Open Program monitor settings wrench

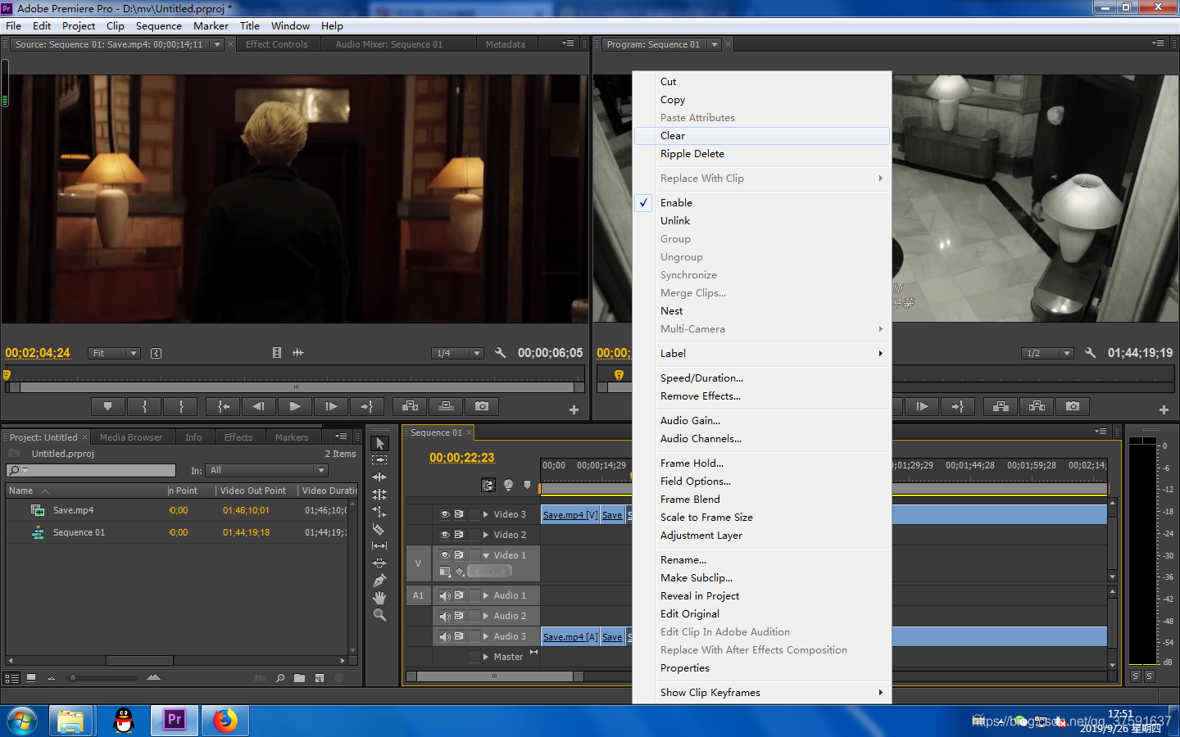click(1090, 353)
